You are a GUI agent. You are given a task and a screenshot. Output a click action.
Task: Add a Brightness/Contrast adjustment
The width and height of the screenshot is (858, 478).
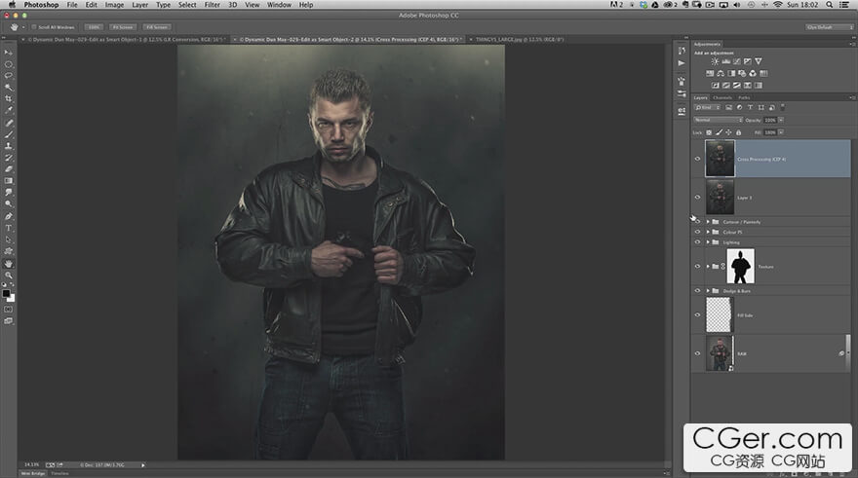coord(715,61)
